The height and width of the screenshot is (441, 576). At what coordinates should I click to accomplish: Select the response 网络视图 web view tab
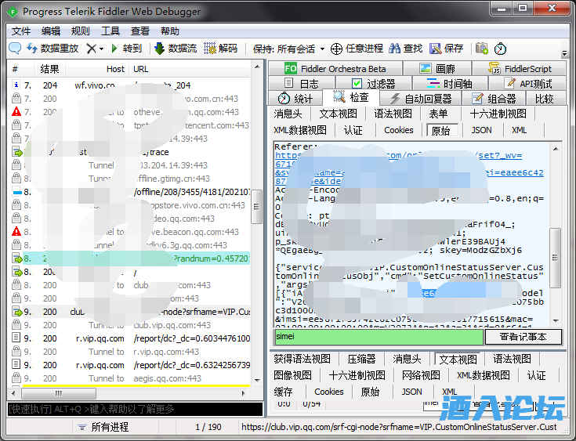tap(421, 375)
